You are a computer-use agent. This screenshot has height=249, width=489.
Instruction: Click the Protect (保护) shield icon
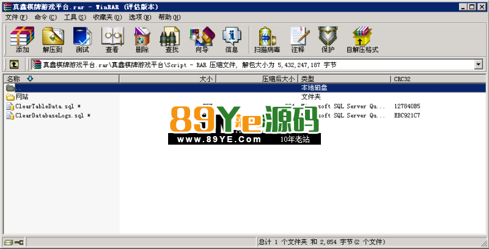(x=328, y=40)
